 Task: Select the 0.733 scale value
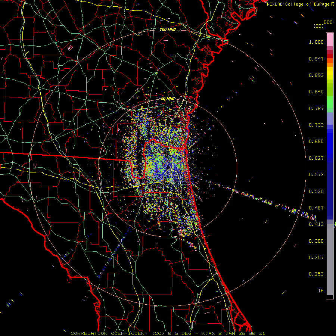pos(316,125)
